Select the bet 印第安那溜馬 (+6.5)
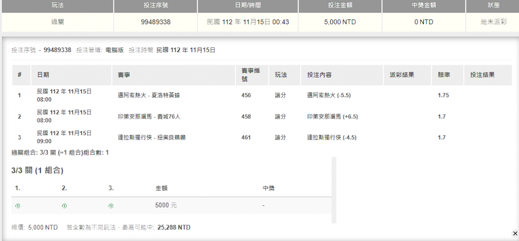 pyautogui.click(x=333, y=116)
